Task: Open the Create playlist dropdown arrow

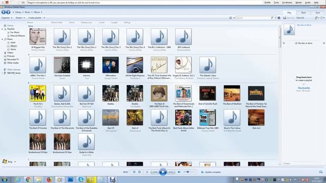Action: [44, 18]
